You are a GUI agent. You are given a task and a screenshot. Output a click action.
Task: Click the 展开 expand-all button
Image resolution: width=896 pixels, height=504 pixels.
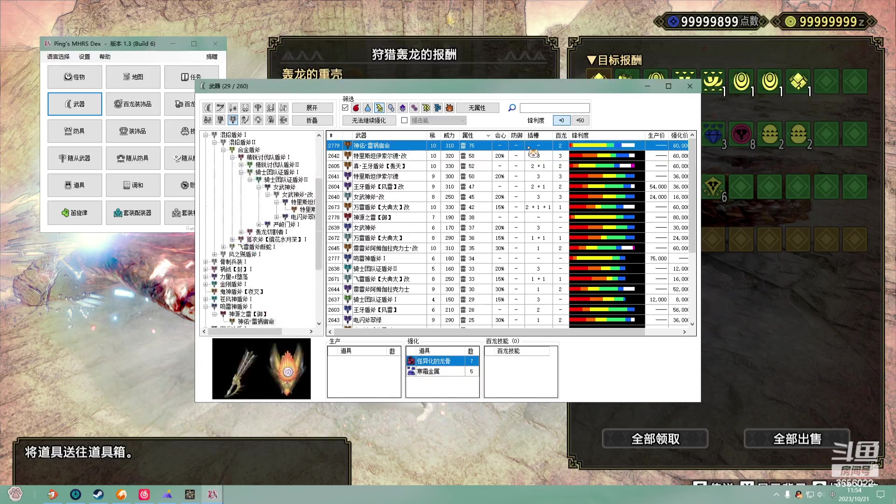tap(312, 108)
